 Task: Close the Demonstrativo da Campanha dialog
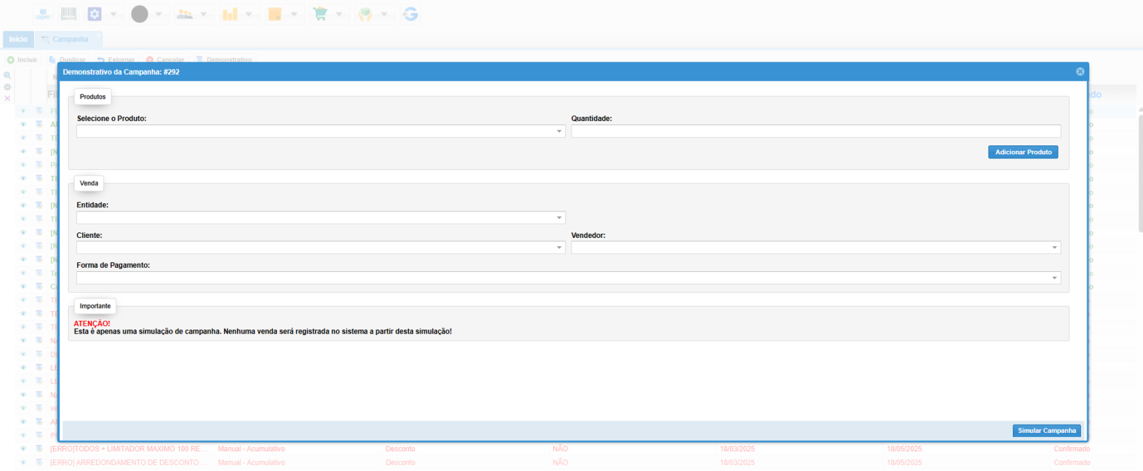click(x=1080, y=72)
